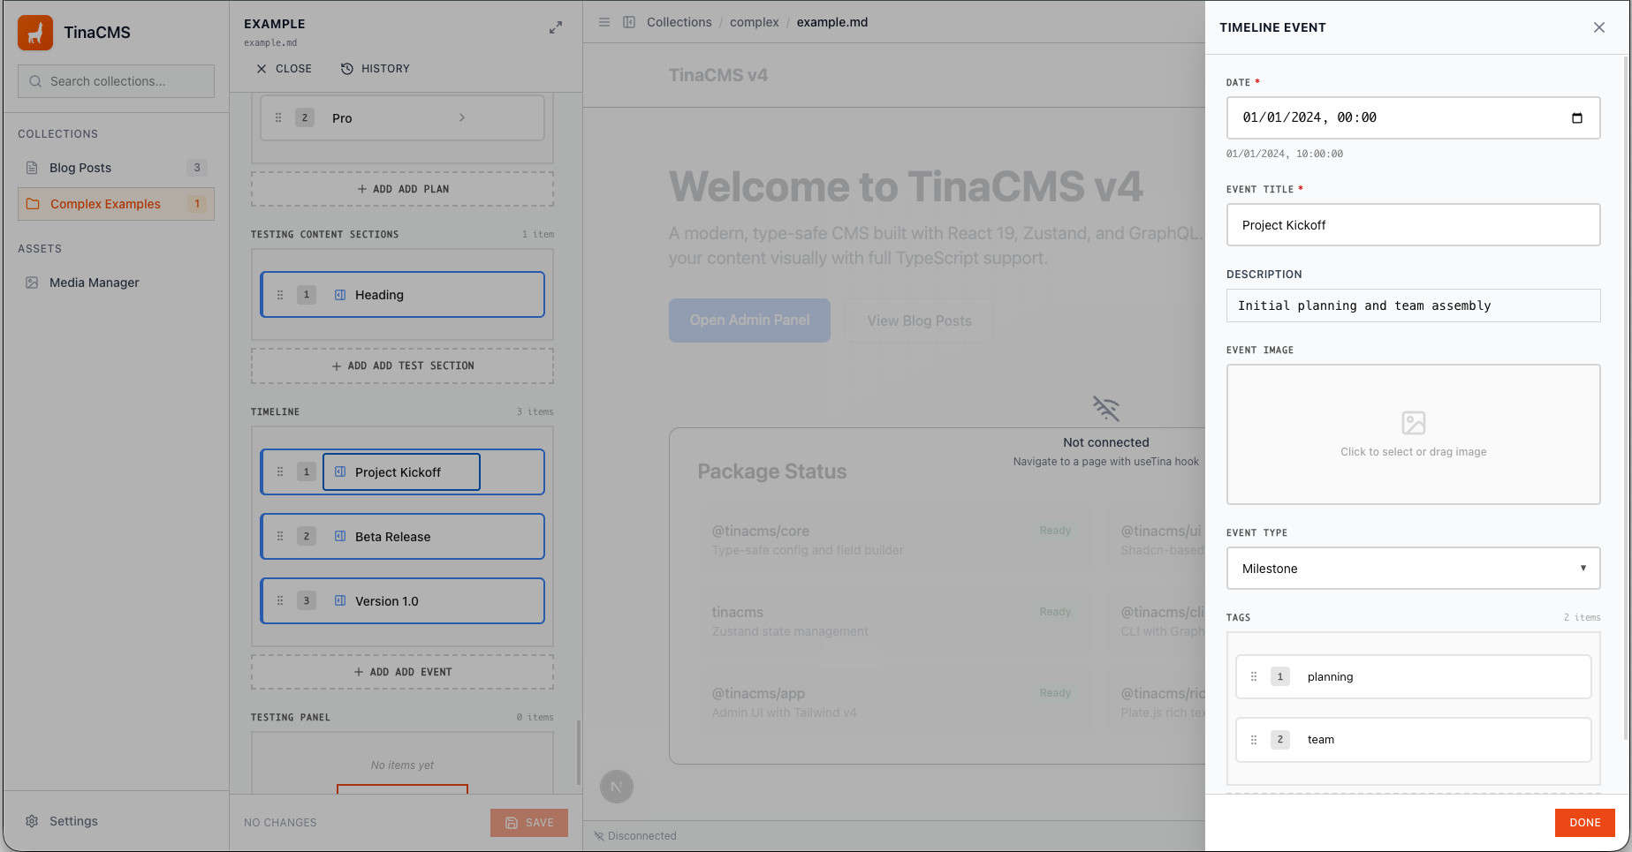Open Settings in the sidebar
Image resolution: width=1632 pixels, height=852 pixels.
coord(62,821)
